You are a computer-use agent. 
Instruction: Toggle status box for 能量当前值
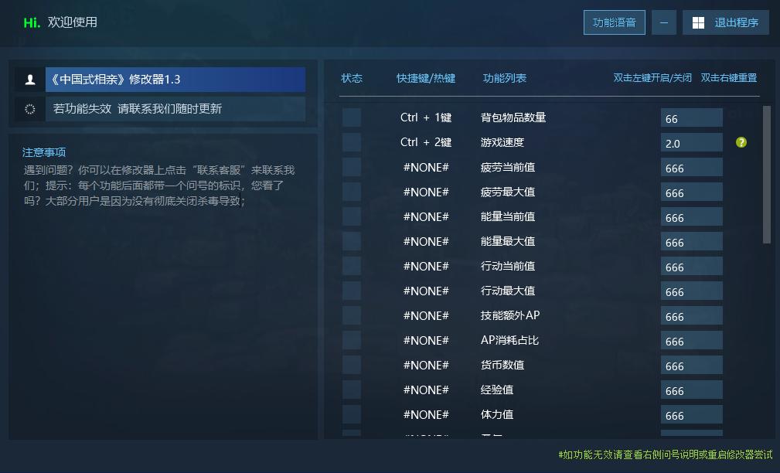pyautogui.click(x=352, y=216)
